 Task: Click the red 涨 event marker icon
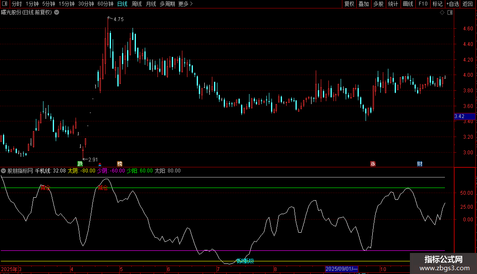pyautogui.click(x=373, y=164)
